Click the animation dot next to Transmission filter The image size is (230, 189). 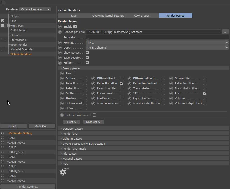[171, 88]
